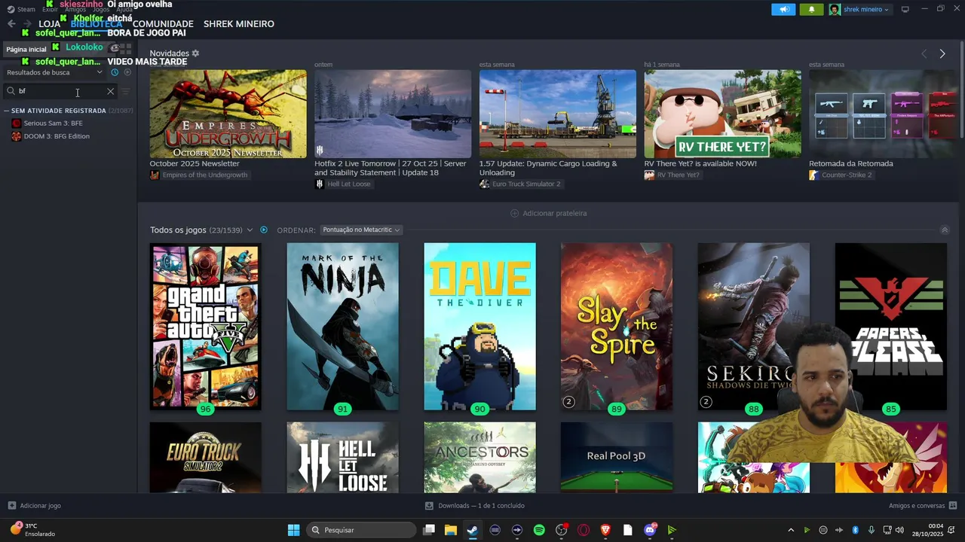The height and width of the screenshot is (542, 965).
Task: Toggle ready-to-play filter icon
Action: tap(127, 72)
